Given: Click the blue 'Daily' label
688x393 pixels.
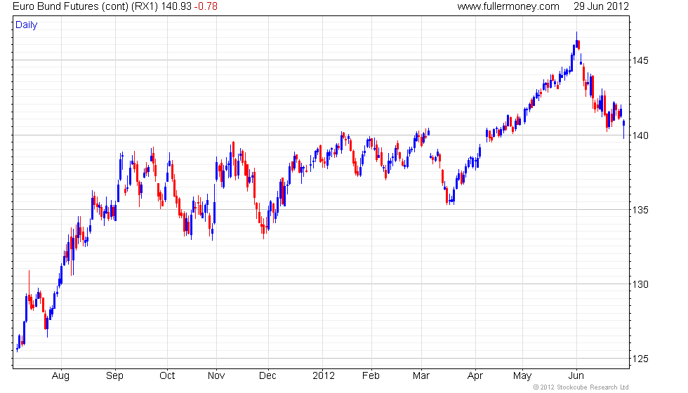Looking at the screenshot, I should (x=27, y=25).
